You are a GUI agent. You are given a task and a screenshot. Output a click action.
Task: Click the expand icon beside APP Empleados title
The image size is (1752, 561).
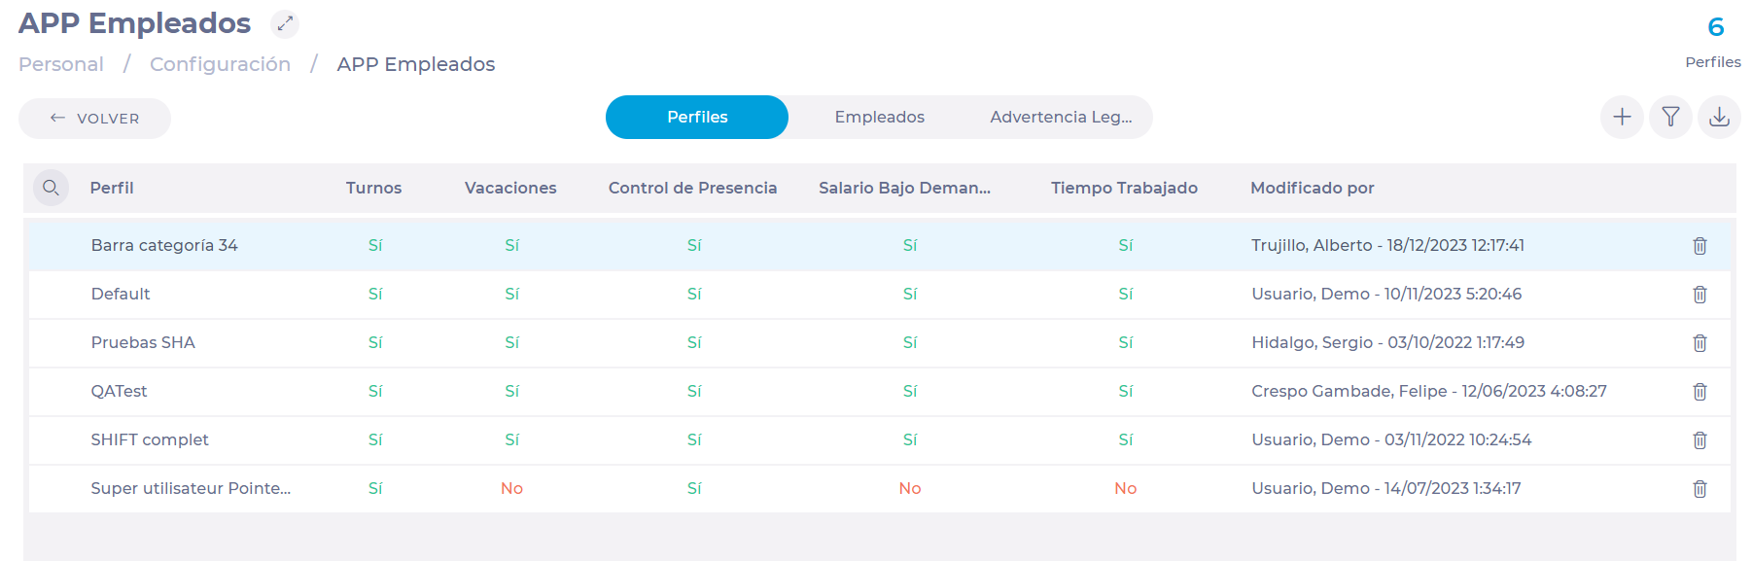click(285, 23)
